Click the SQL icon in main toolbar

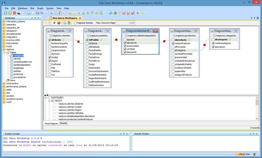(x=19, y=13)
